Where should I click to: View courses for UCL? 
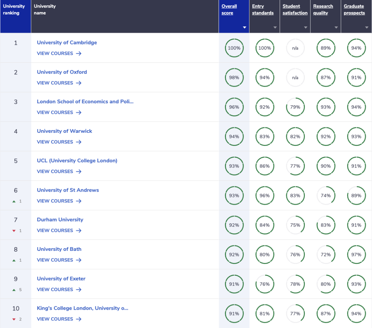click(55, 171)
